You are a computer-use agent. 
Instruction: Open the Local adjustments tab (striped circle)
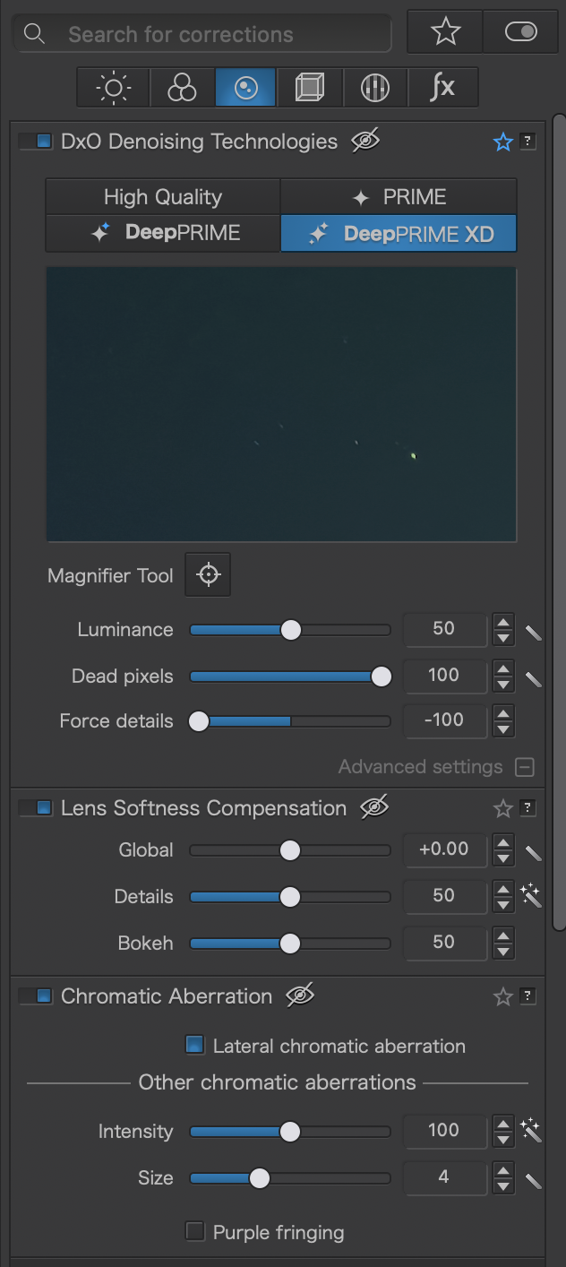click(x=374, y=88)
